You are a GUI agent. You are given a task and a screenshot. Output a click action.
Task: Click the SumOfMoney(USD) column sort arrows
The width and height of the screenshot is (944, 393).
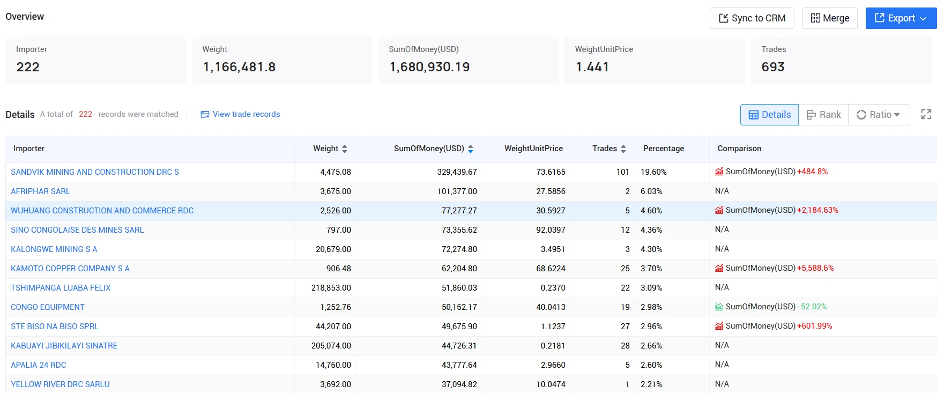pos(471,149)
